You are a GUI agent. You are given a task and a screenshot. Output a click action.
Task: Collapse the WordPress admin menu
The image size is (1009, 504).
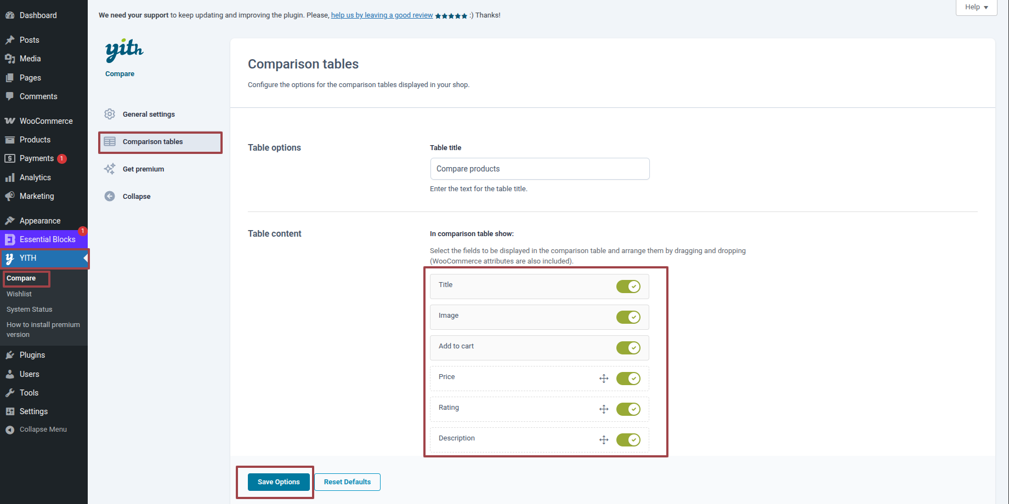click(x=43, y=429)
